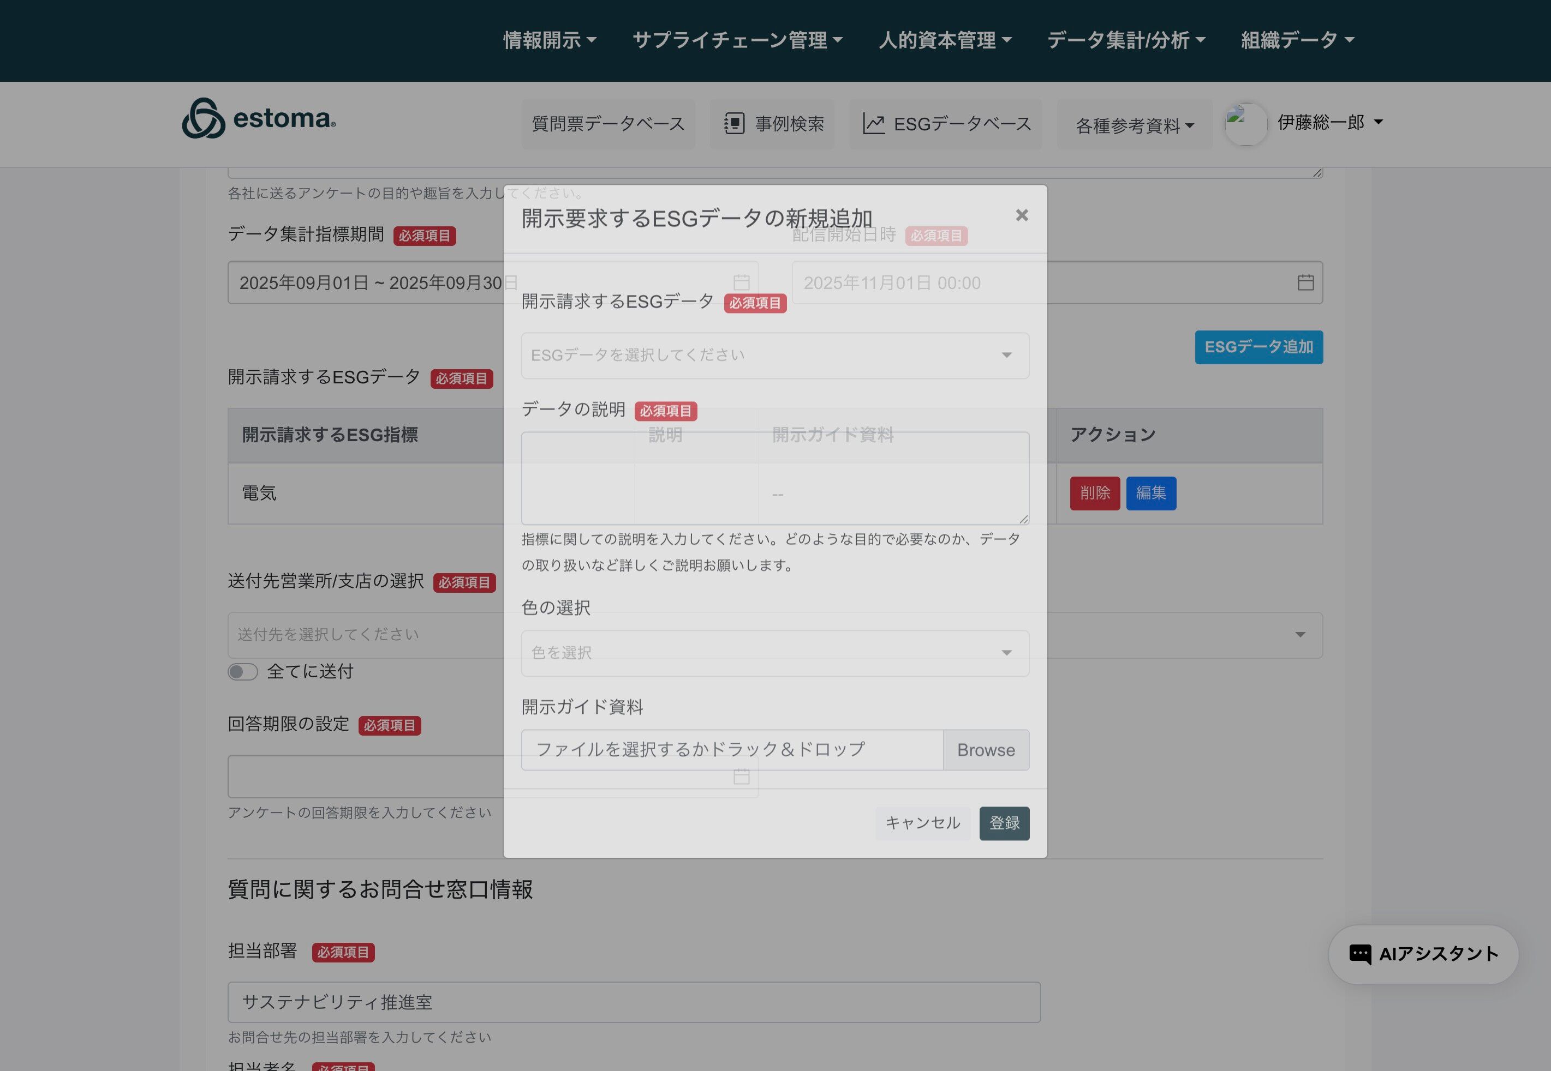Click the calendar icon in 回答期限 field
This screenshot has width=1551, height=1071.
(741, 777)
